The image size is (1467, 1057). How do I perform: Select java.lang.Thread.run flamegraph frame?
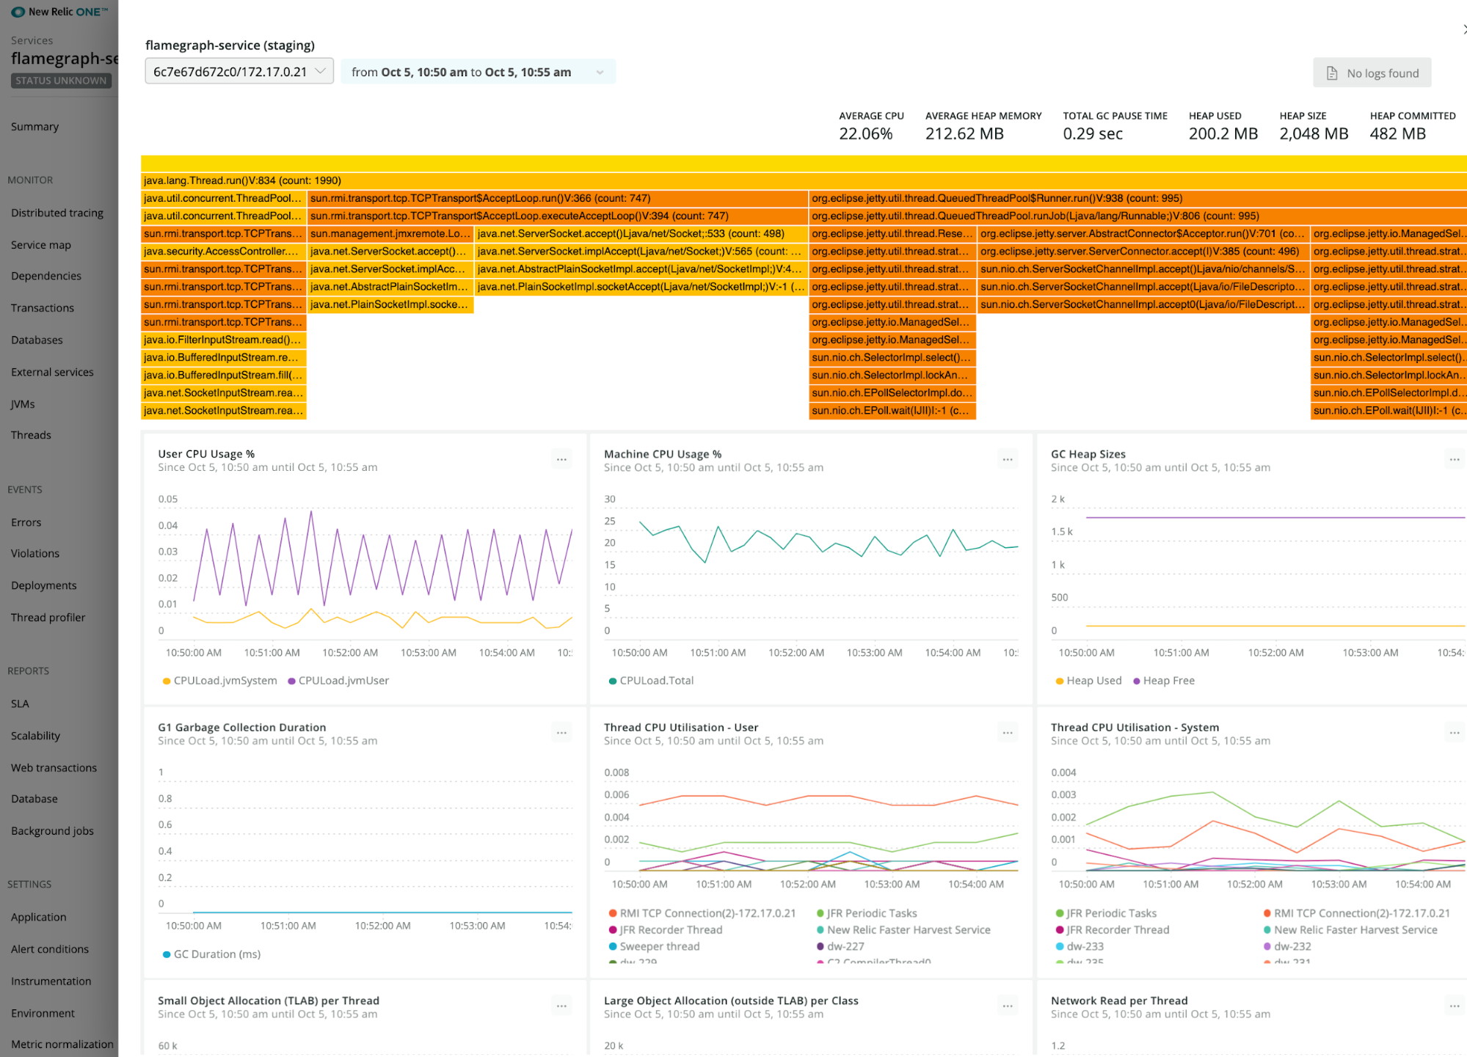coord(804,180)
